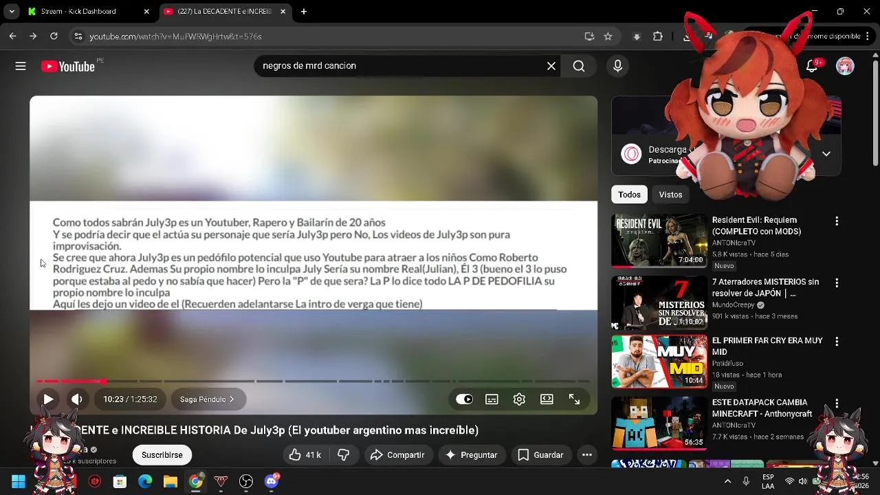Open options for 7 Aterradores MISTERIOS video
880x495 pixels.
click(x=837, y=283)
